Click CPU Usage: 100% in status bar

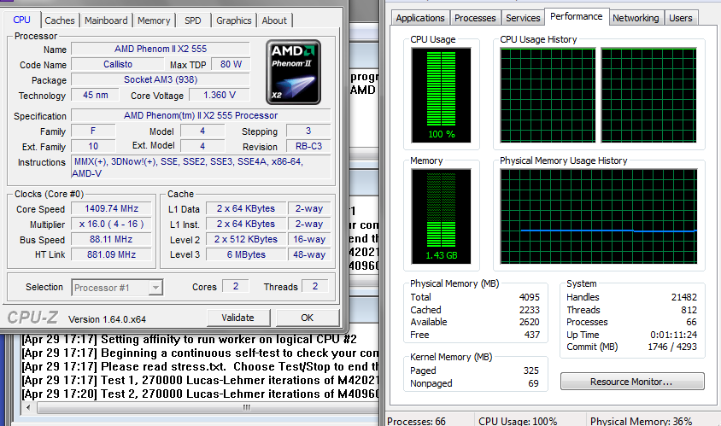click(x=518, y=421)
